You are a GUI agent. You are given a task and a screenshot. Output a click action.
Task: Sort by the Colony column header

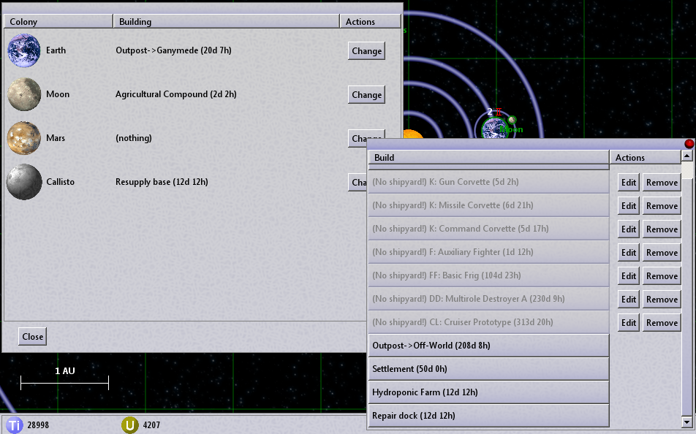[x=58, y=22]
